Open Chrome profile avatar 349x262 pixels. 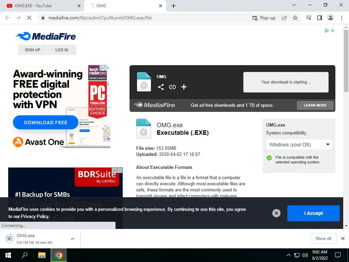click(331, 18)
